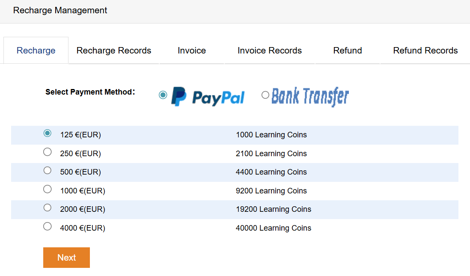This screenshot has width=470, height=276.
Task: Go to the Invoice Records tab
Action: tap(270, 50)
